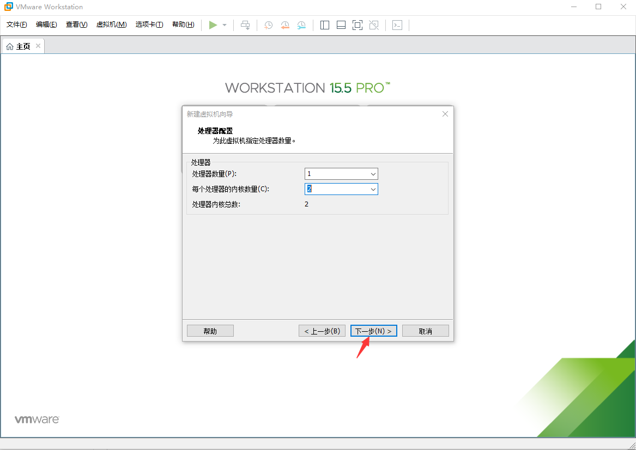Click the 处理器内核总数 value 2
Image resolution: width=636 pixels, height=450 pixels.
[x=307, y=204]
